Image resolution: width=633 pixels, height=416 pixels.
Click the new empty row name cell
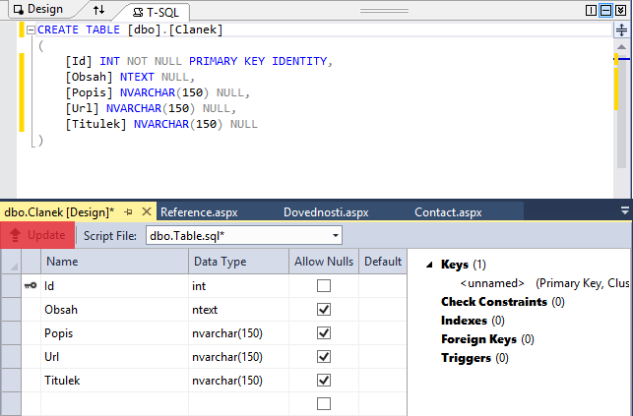click(114, 403)
